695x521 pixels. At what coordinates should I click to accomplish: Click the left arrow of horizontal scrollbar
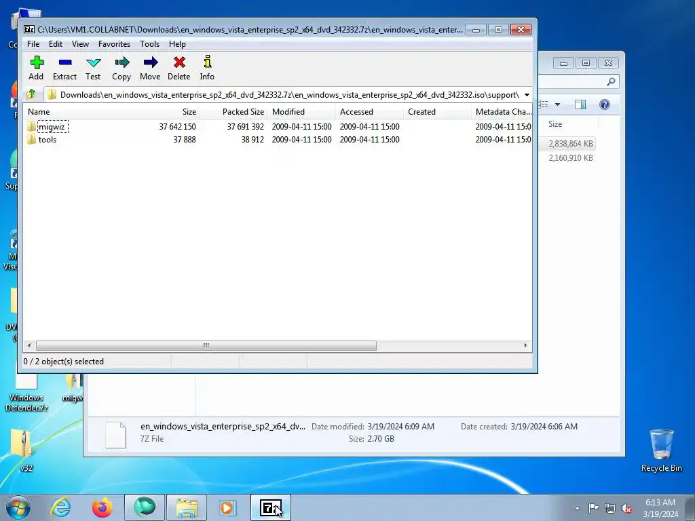coord(29,345)
